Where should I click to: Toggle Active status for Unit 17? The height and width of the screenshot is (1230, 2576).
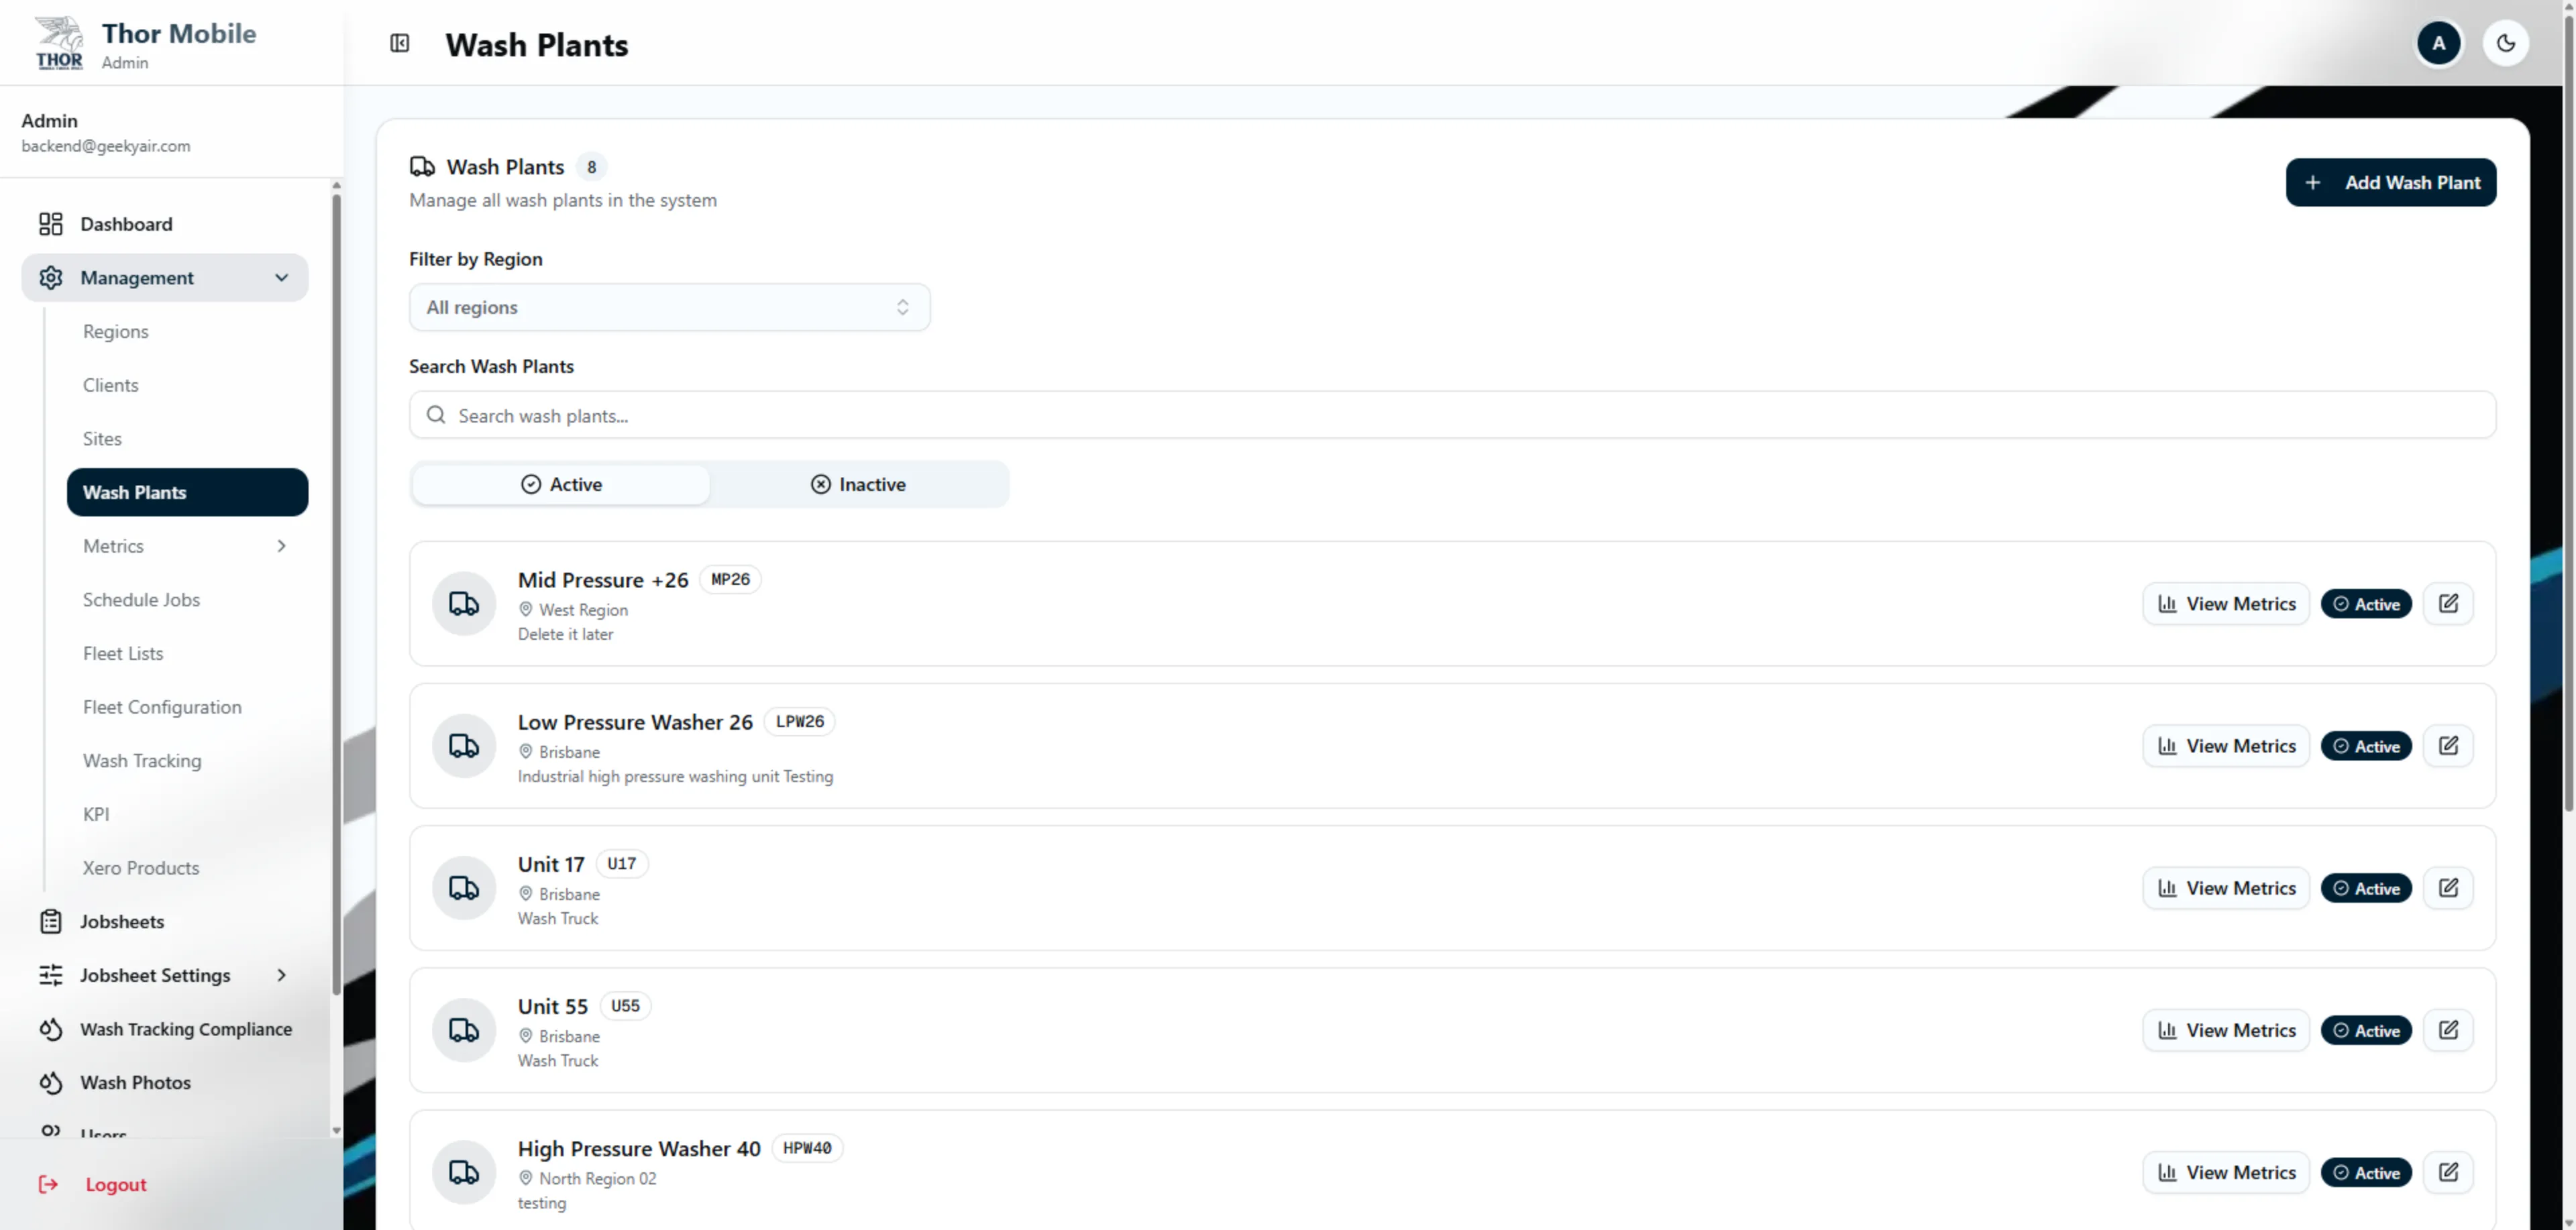coord(2366,888)
